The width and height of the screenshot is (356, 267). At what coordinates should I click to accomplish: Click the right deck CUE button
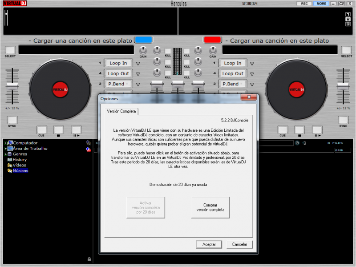coord(283,130)
